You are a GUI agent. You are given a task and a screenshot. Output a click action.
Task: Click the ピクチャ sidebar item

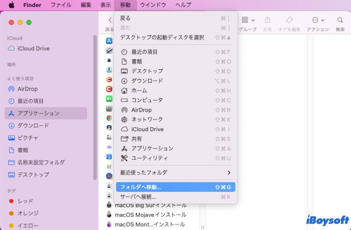(x=28, y=138)
